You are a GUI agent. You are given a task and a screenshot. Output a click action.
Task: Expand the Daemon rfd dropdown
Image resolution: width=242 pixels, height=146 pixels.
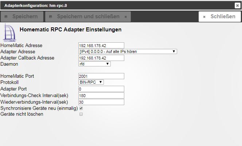(94, 64)
